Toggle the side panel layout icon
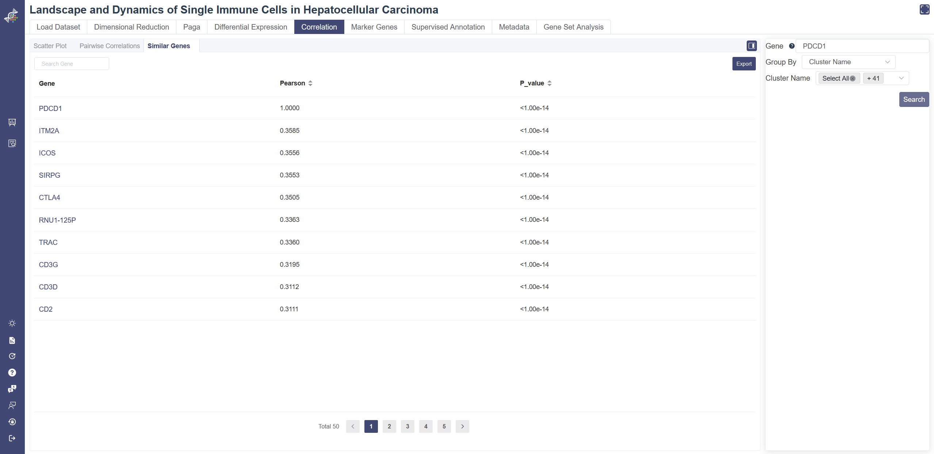Screen dimensions: 934x454 tap(751, 46)
